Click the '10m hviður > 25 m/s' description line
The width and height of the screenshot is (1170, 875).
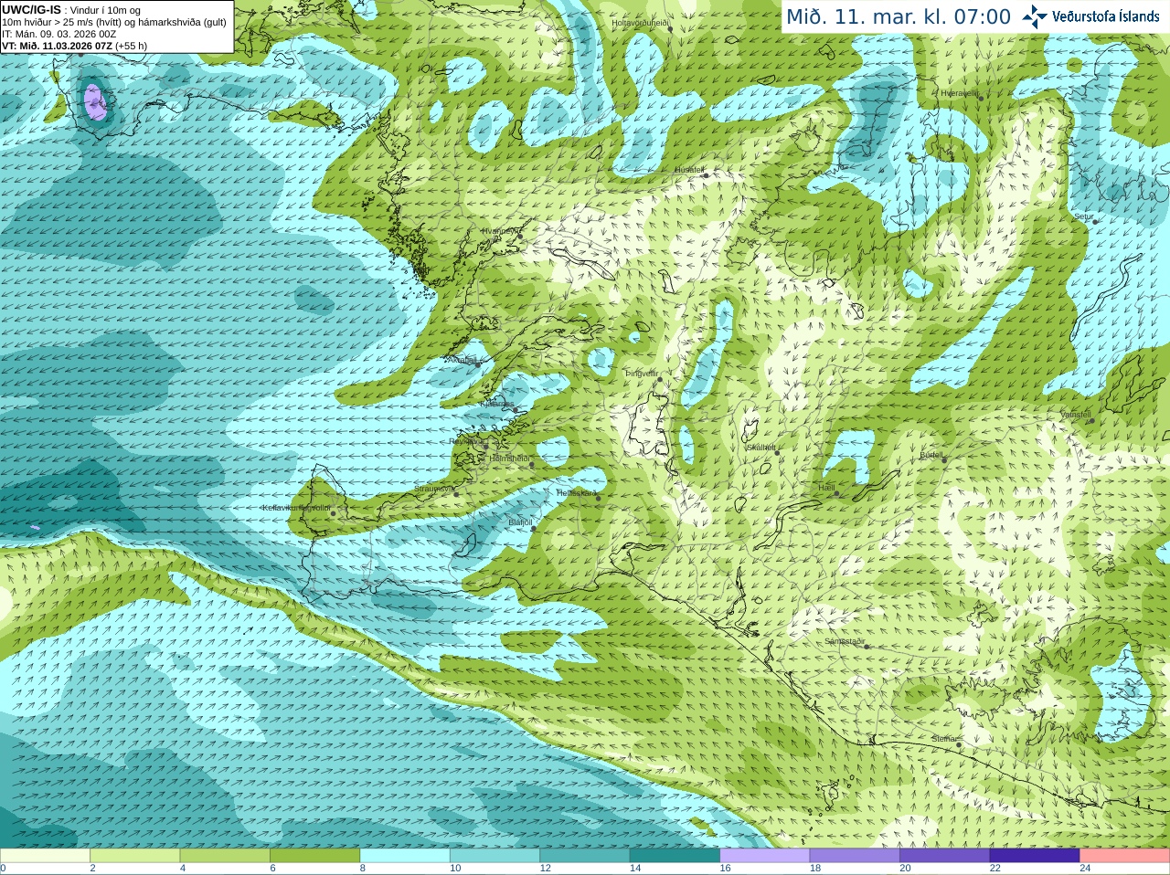point(114,22)
